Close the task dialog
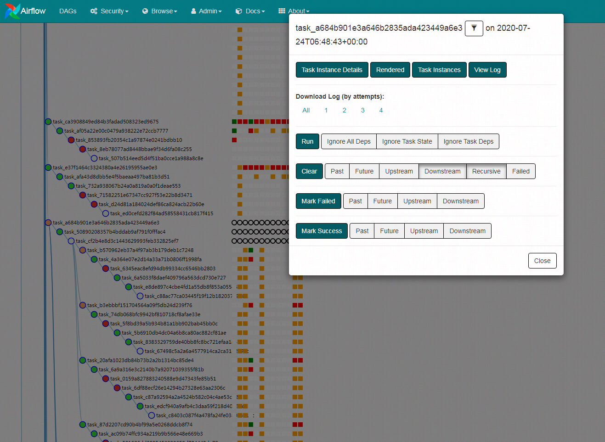The height and width of the screenshot is (442, 605). [x=542, y=261]
